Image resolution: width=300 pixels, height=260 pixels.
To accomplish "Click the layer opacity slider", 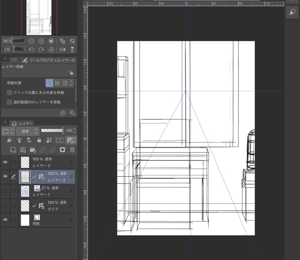I will tap(52, 131).
